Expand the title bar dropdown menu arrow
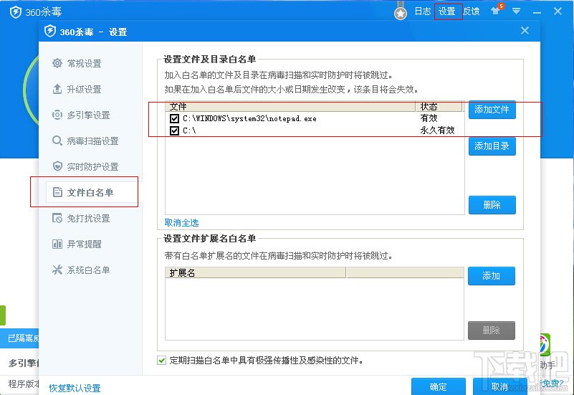574x395 pixels. (x=516, y=11)
